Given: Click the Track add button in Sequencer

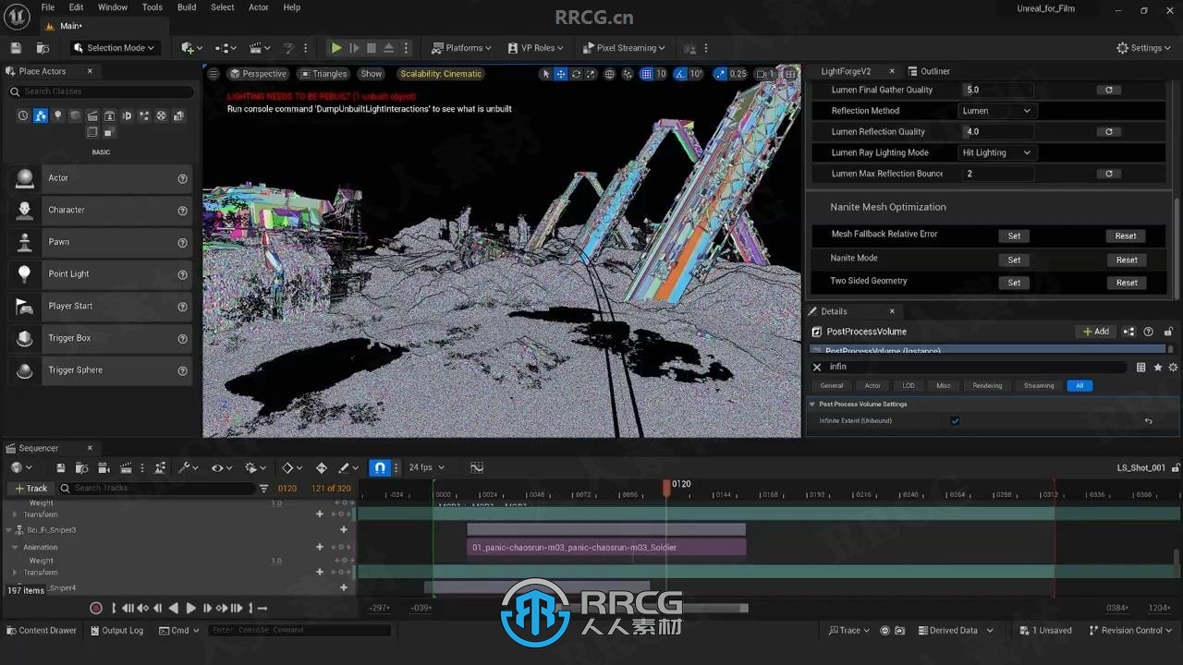Looking at the screenshot, I should (x=30, y=489).
